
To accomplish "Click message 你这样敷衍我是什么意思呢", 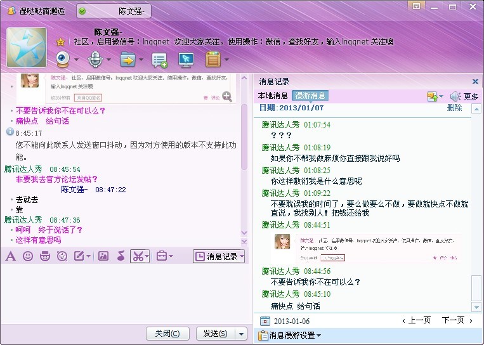I will pos(316,181).
